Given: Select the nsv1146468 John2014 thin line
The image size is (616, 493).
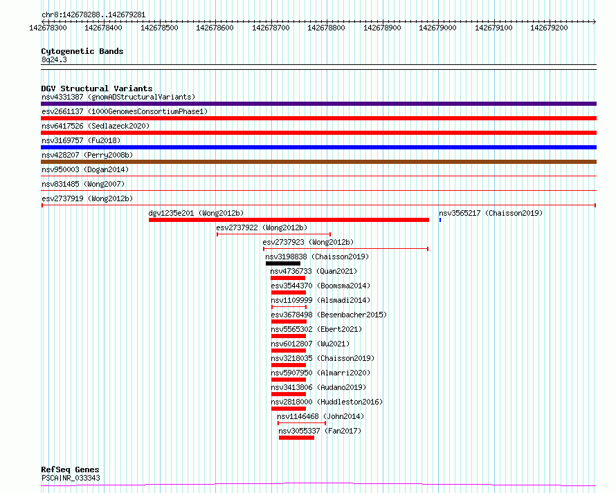Looking at the screenshot, I should click(x=302, y=423).
